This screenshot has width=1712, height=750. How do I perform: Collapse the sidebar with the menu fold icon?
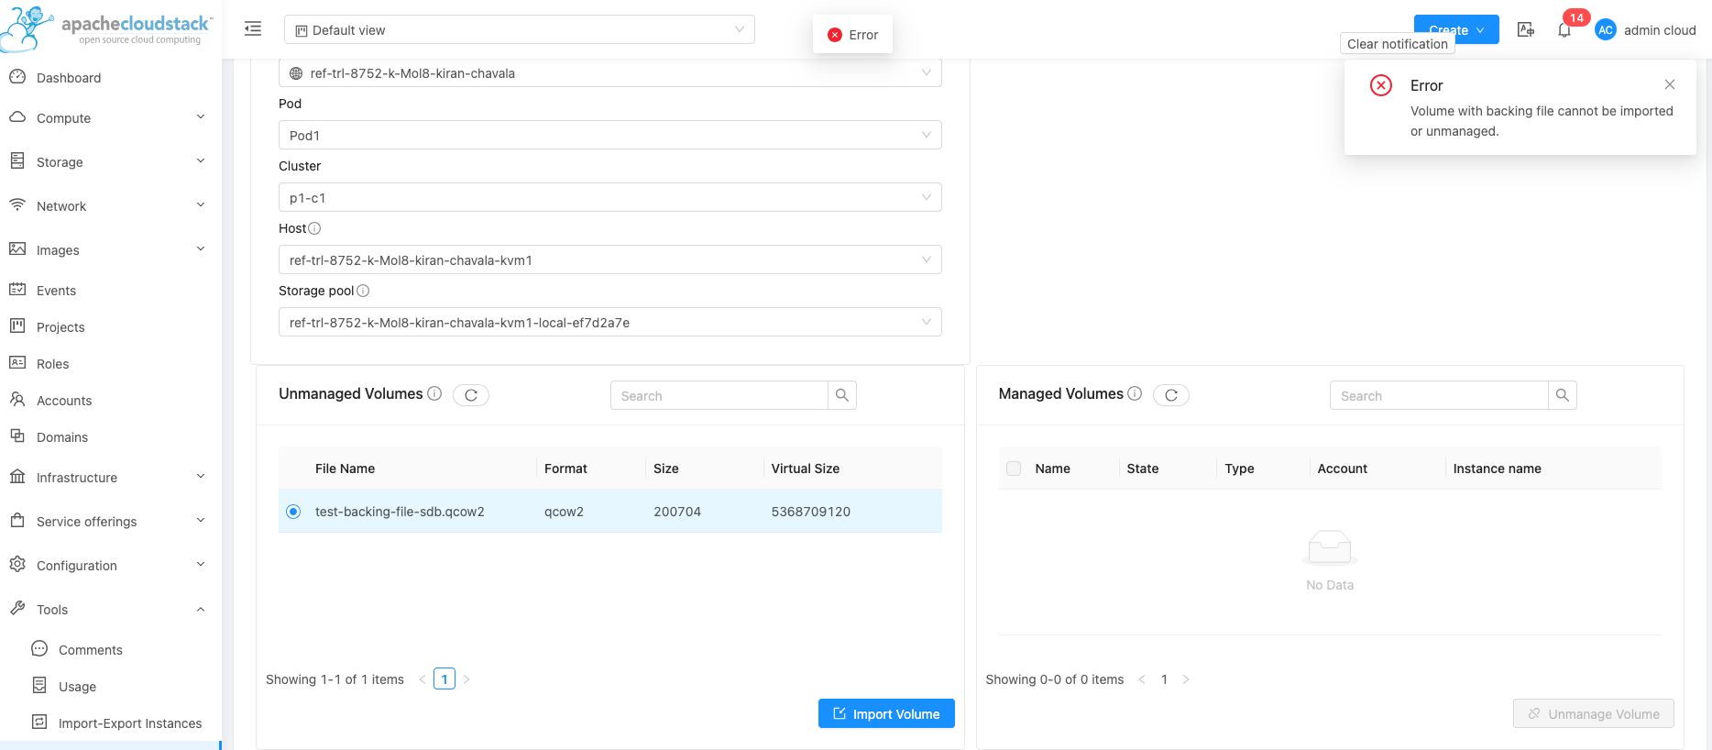(x=253, y=29)
